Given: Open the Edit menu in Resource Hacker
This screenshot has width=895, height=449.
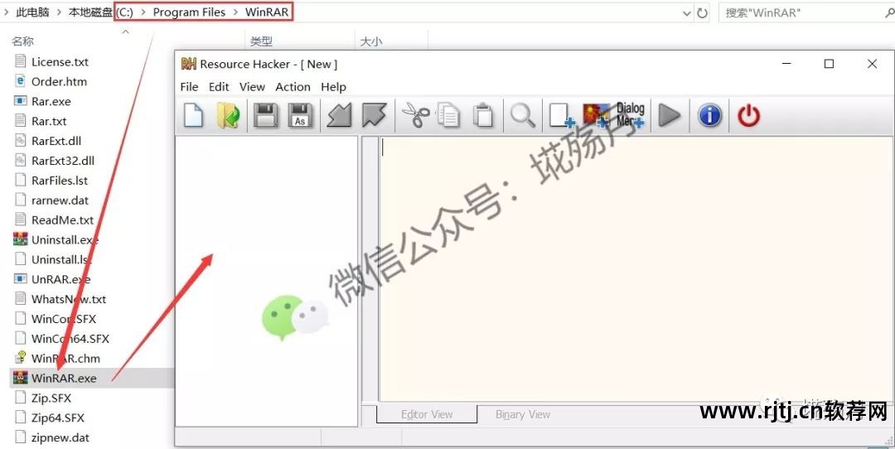Looking at the screenshot, I should coord(219,87).
